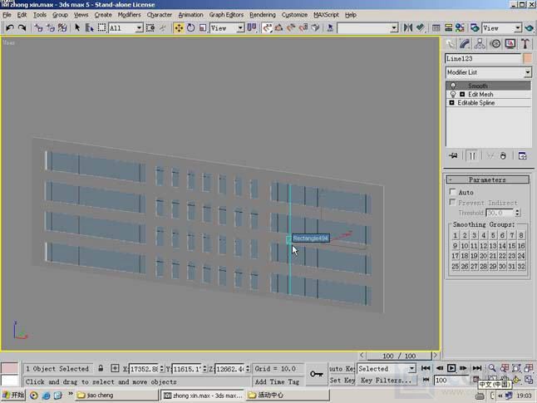Click the Mirror Selected Objects icon
This screenshot has width=537, height=403.
408,27
